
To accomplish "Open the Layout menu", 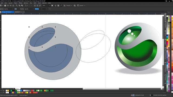I will (11, 3).
